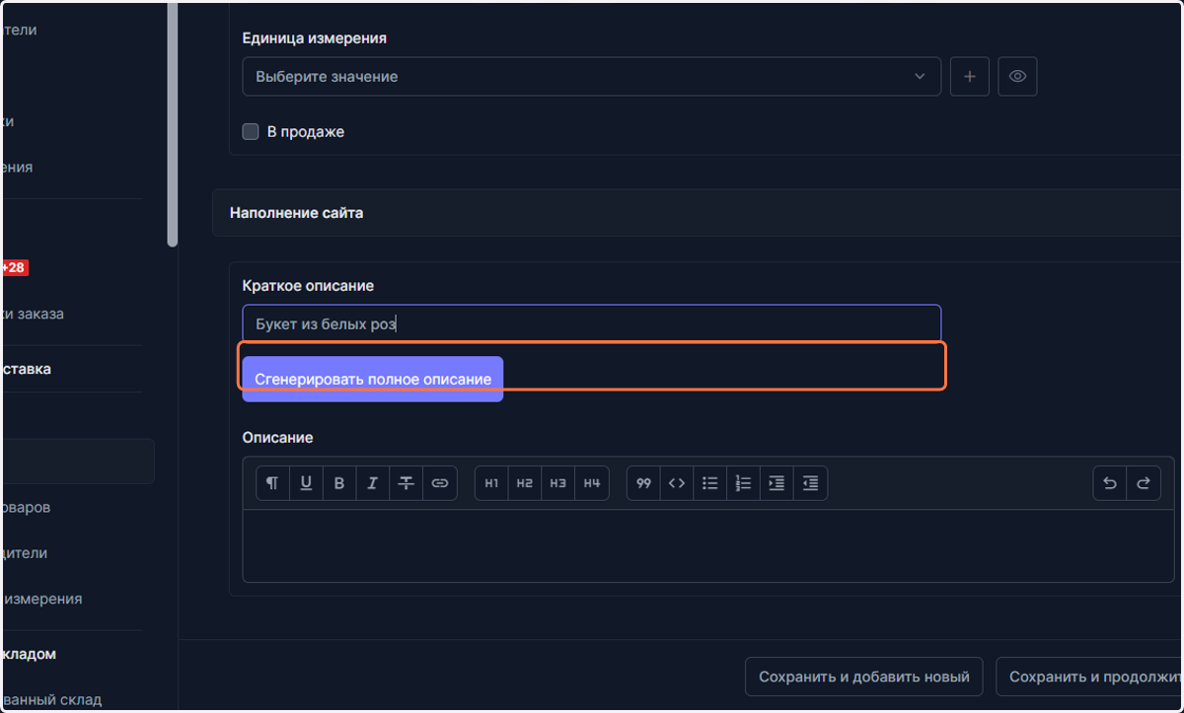Insert a link via editor toolbar

(440, 483)
